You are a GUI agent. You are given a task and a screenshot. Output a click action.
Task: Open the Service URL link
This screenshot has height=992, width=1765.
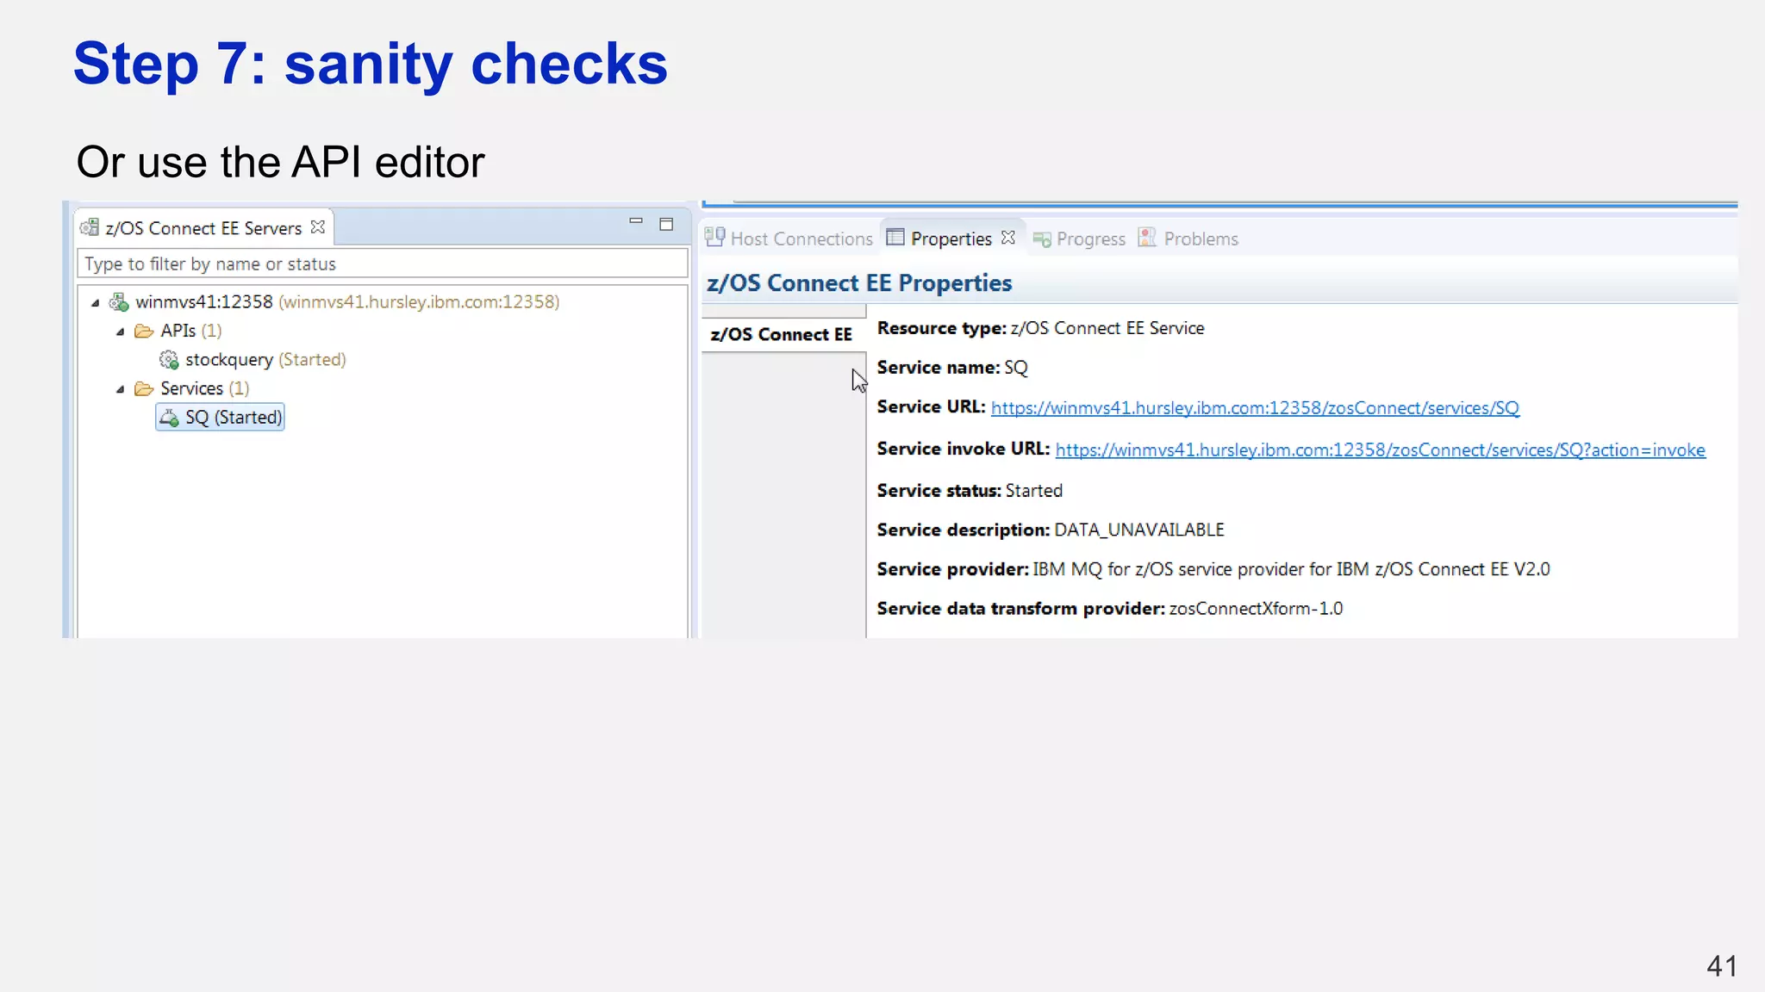(x=1255, y=408)
